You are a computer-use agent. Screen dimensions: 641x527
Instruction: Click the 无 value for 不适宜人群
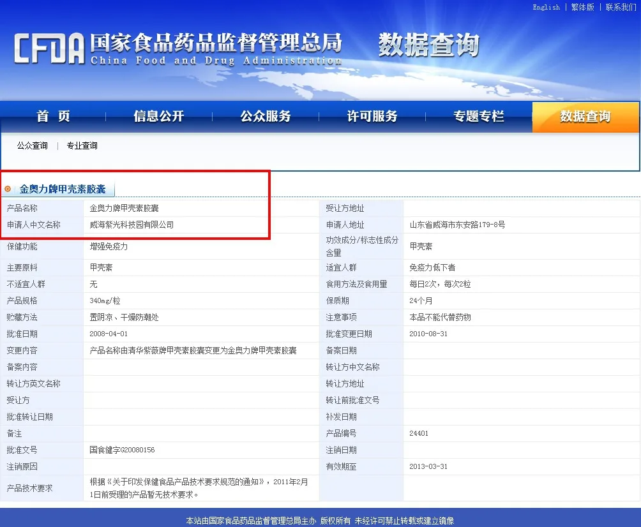click(94, 284)
